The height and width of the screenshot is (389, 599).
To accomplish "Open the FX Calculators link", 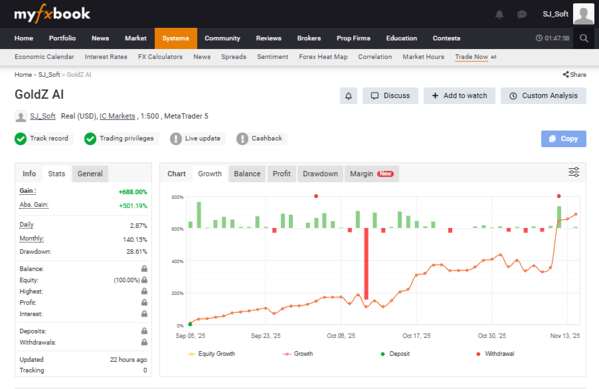I will pyautogui.click(x=160, y=57).
